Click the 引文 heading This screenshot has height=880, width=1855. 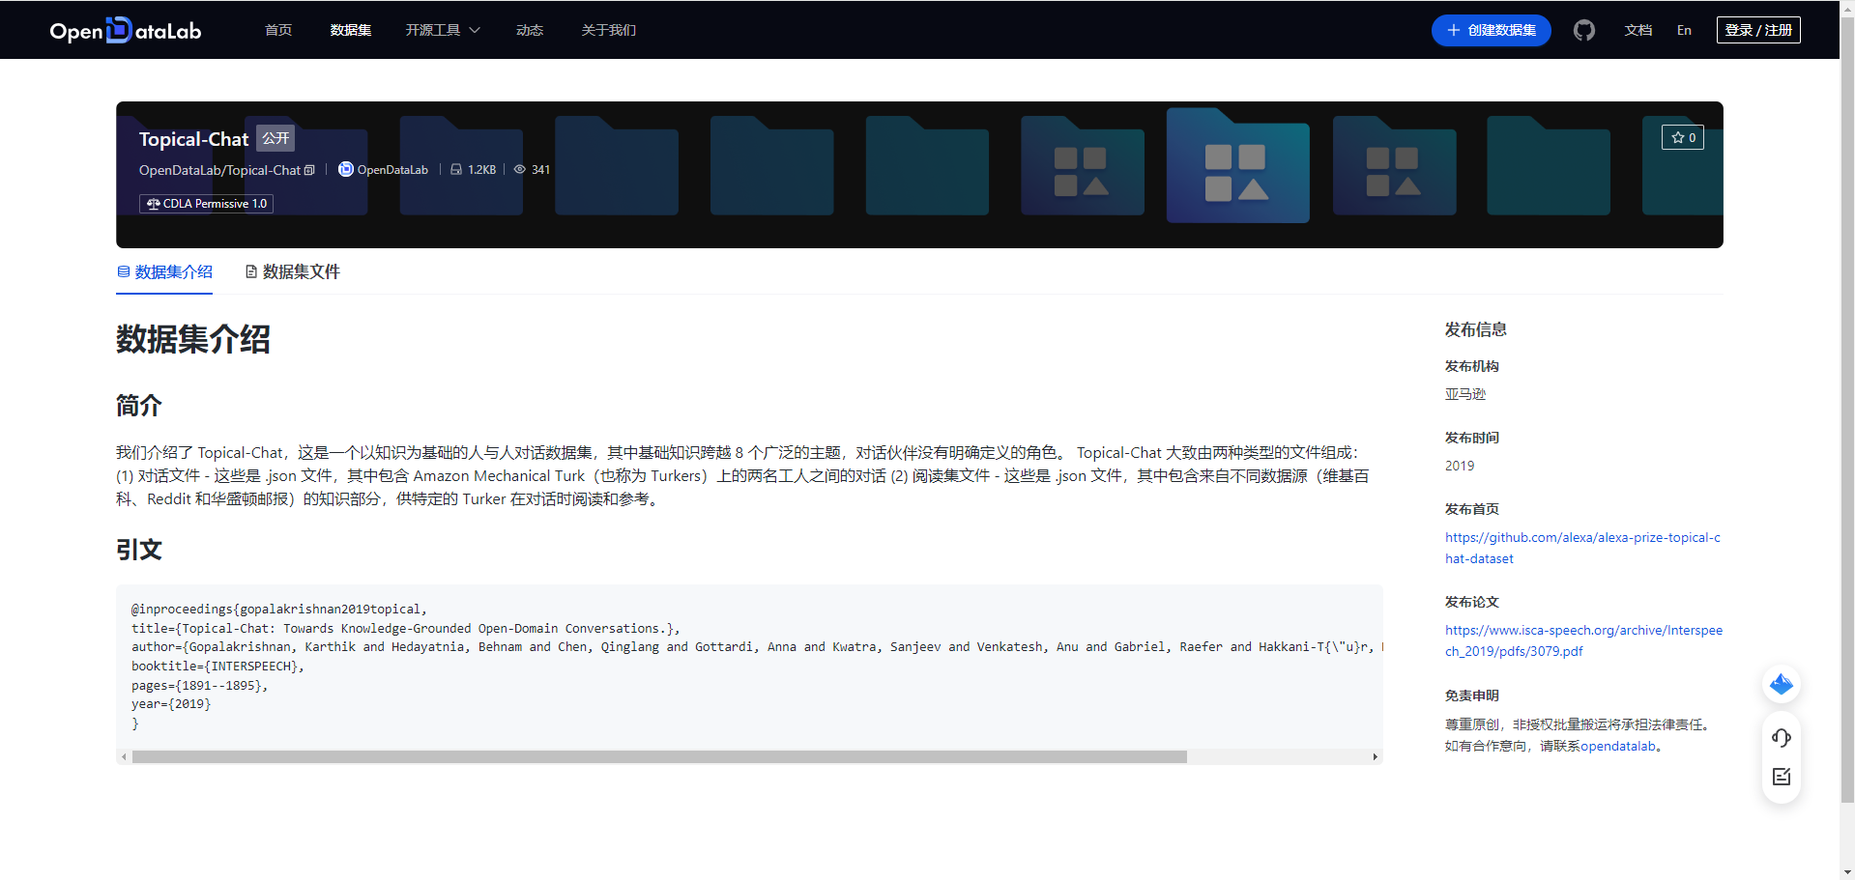pyautogui.click(x=139, y=550)
